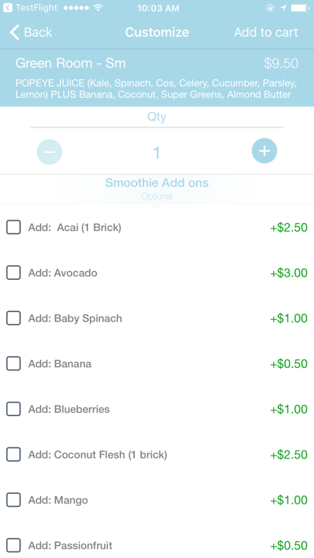Check the Add: Blueberries option

[14, 409]
